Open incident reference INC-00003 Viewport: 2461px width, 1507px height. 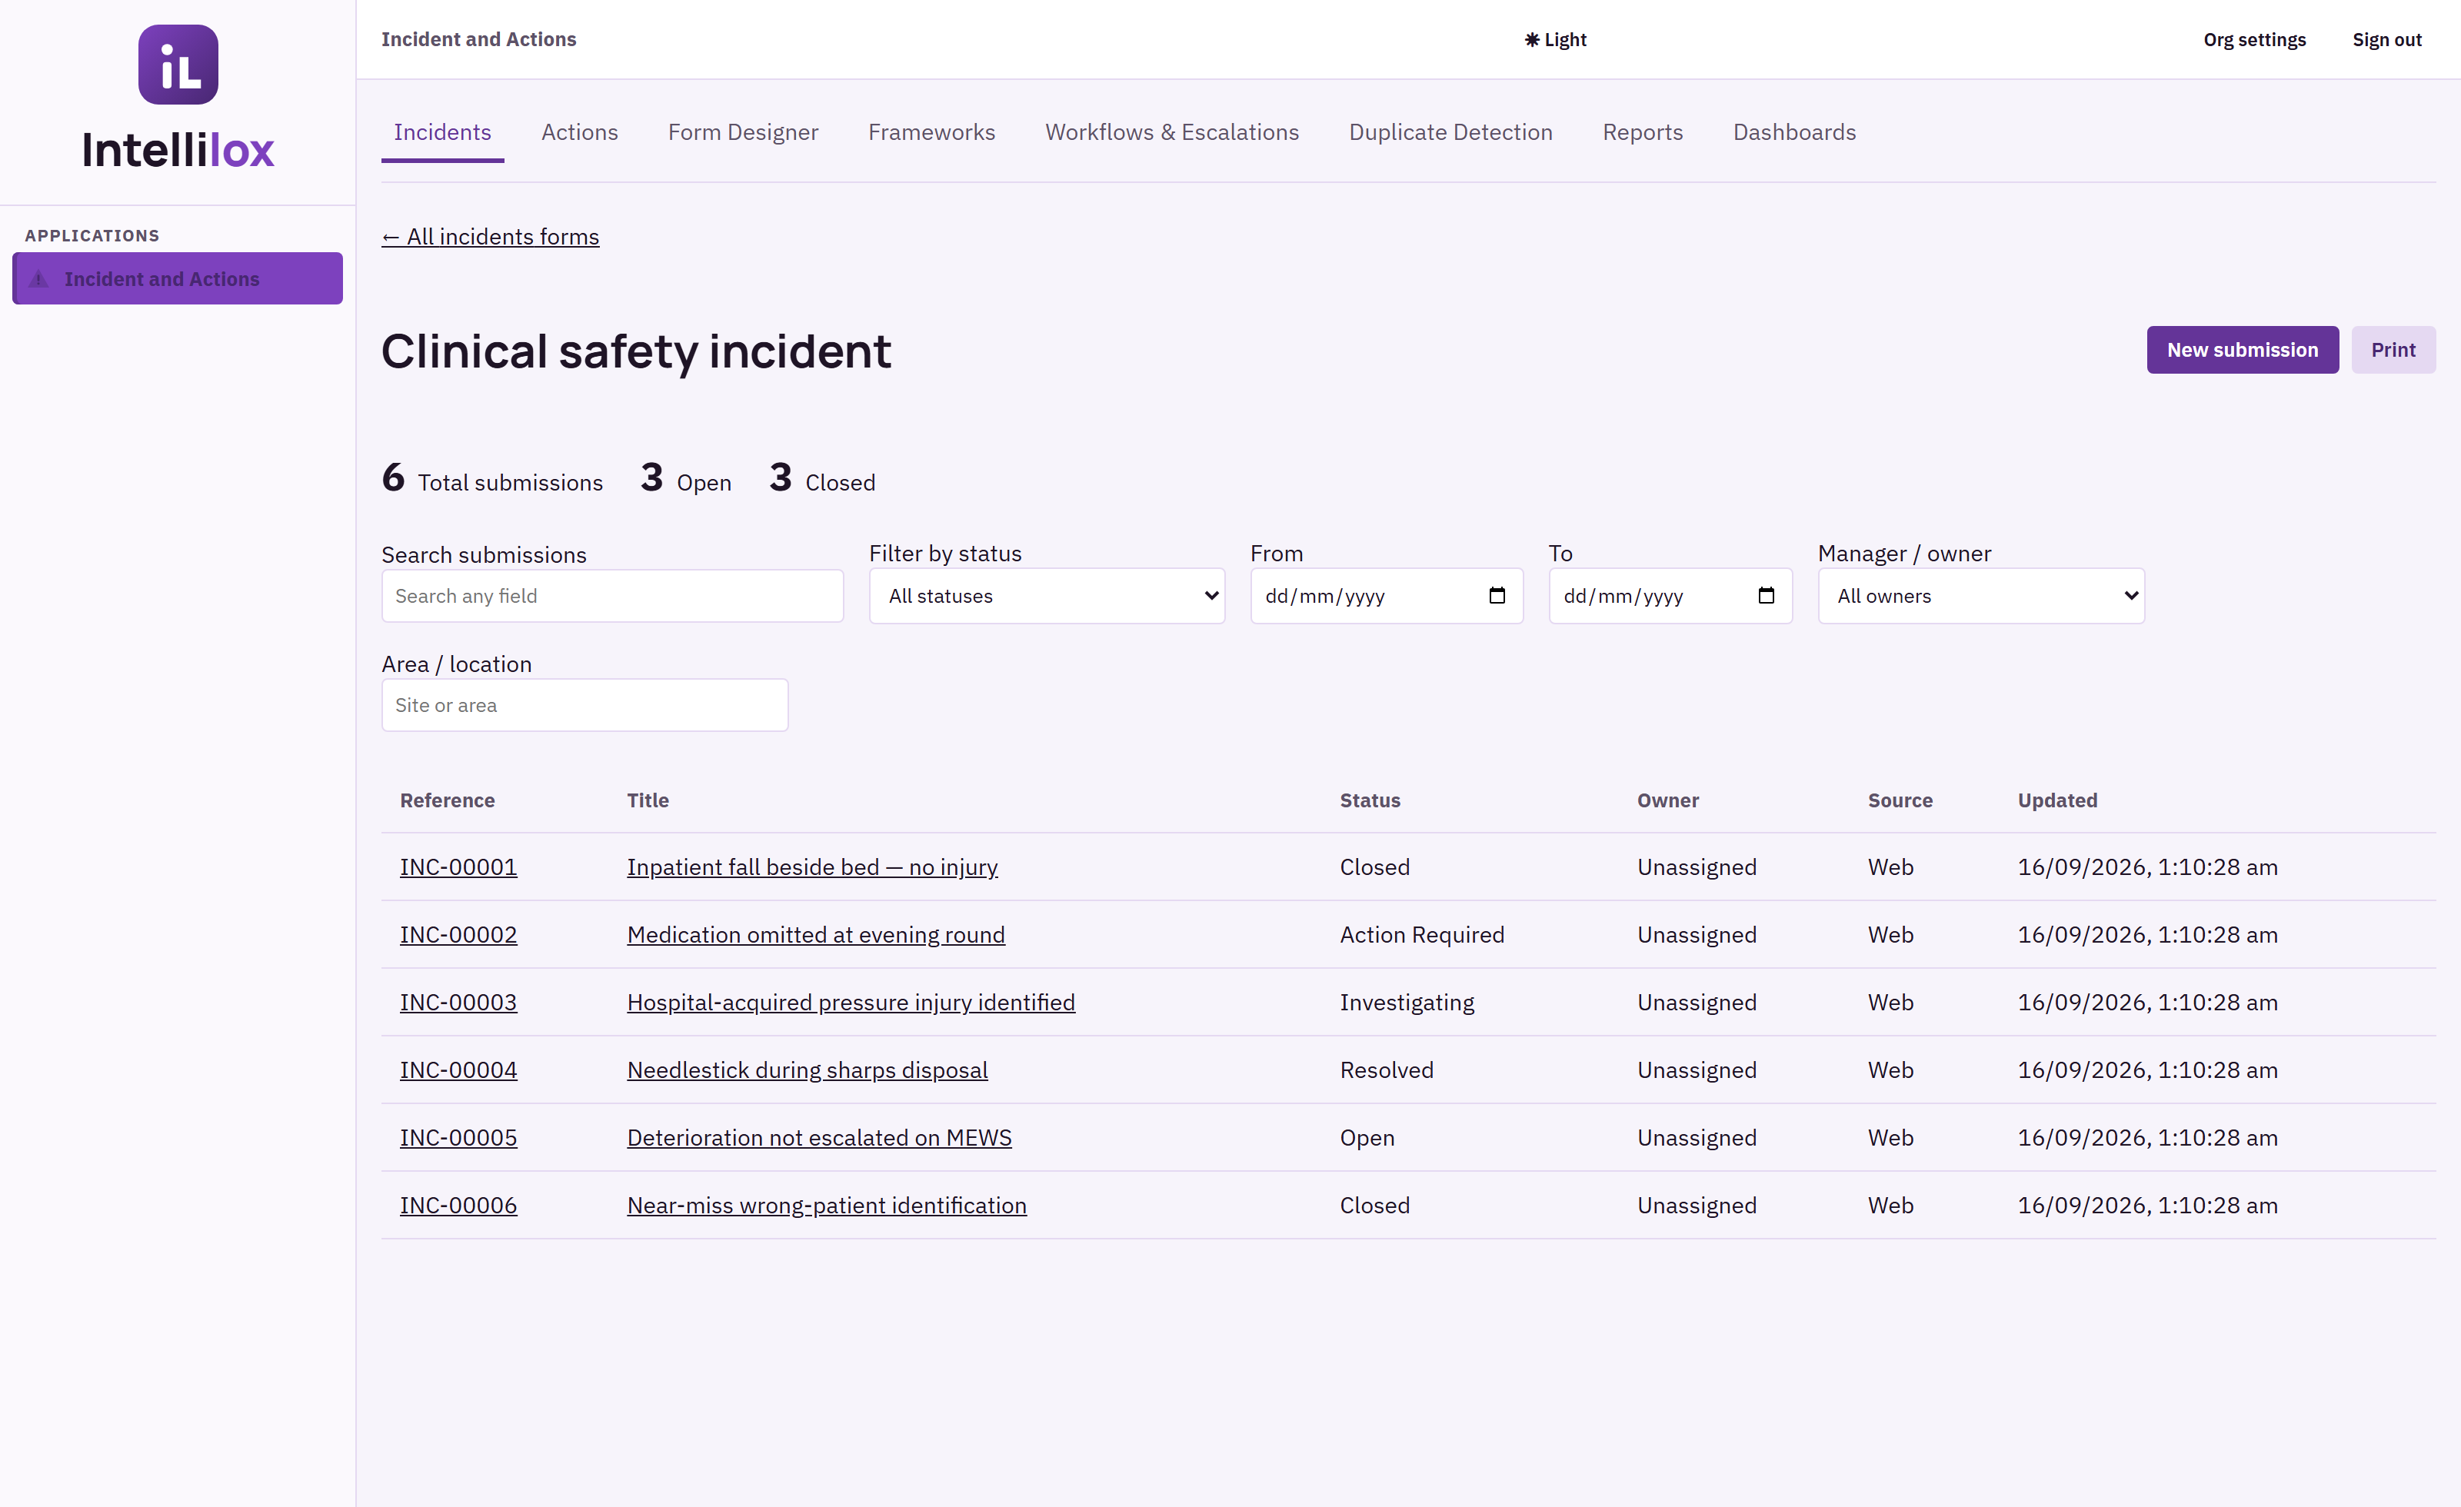pos(458,1003)
